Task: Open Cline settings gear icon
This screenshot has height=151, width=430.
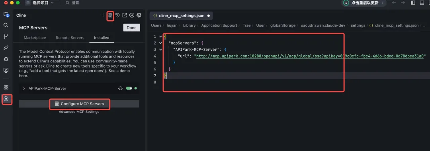Action: click(139, 15)
